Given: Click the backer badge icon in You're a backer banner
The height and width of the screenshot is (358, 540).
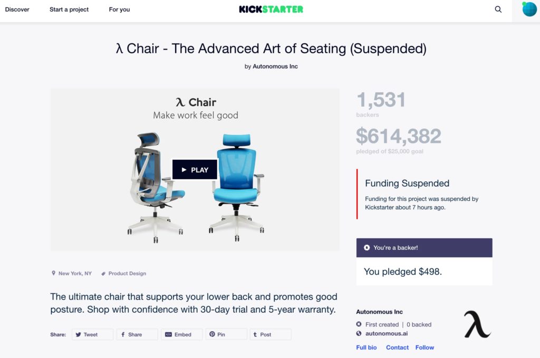Looking at the screenshot, I should [x=367, y=247].
